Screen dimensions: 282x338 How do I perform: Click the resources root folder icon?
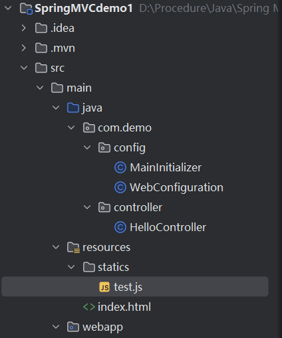[x=73, y=248]
